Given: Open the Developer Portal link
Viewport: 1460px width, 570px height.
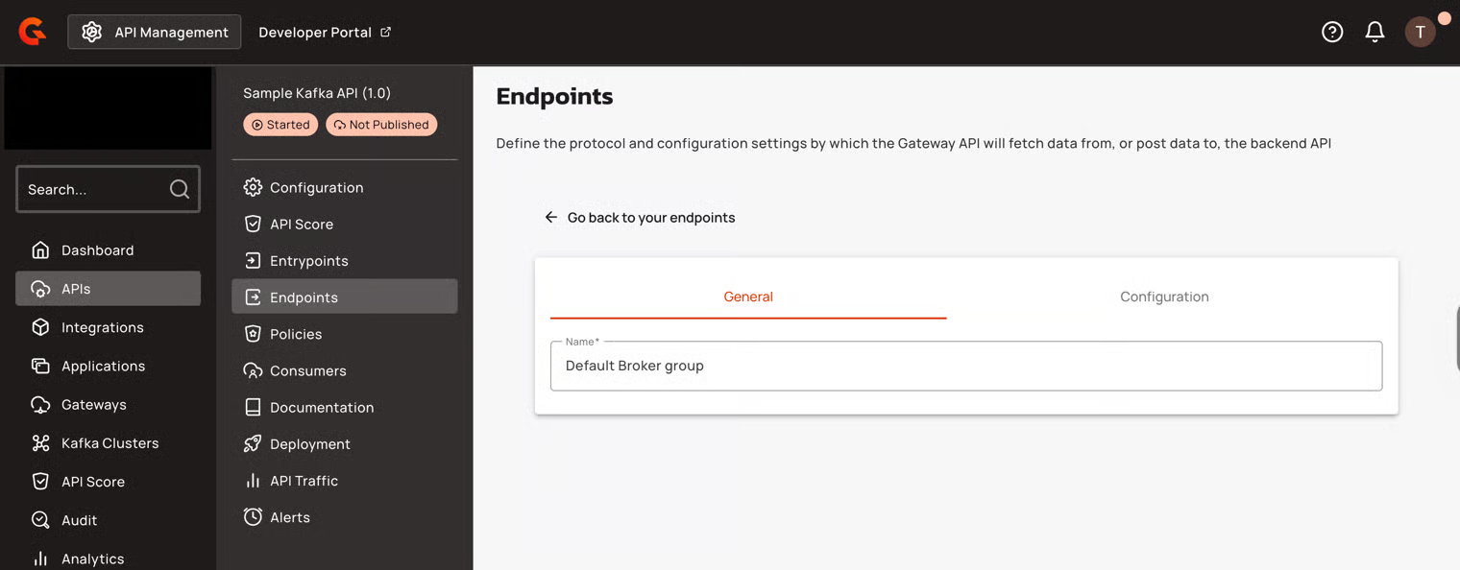Looking at the screenshot, I should [x=325, y=32].
